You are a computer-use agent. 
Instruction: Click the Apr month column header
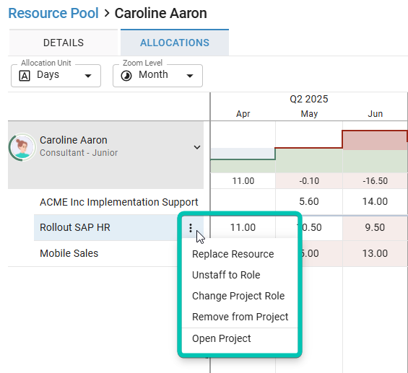coord(243,114)
